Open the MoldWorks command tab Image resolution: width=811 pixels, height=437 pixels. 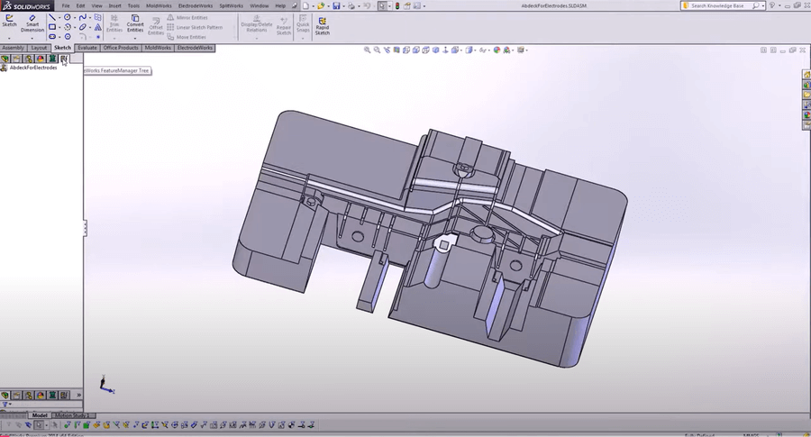click(x=158, y=48)
